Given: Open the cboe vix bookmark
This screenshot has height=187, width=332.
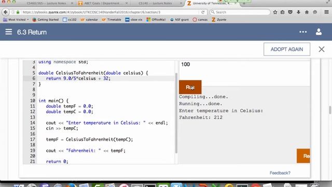Looking at the screenshot, I should pos(134,20).
